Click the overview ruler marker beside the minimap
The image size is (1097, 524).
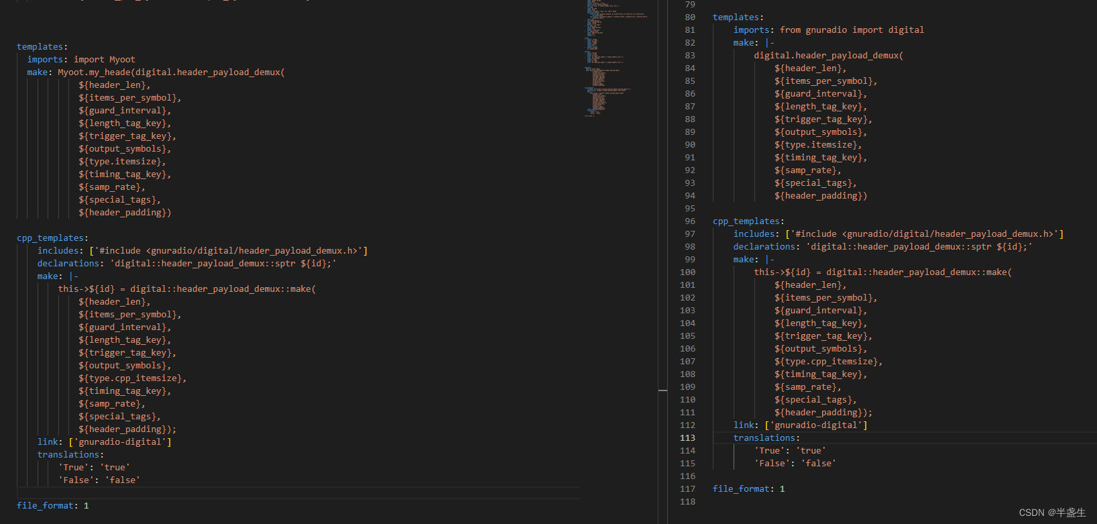point(662,390)
